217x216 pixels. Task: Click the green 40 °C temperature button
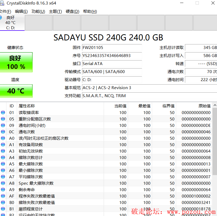[x=16, y=91]
